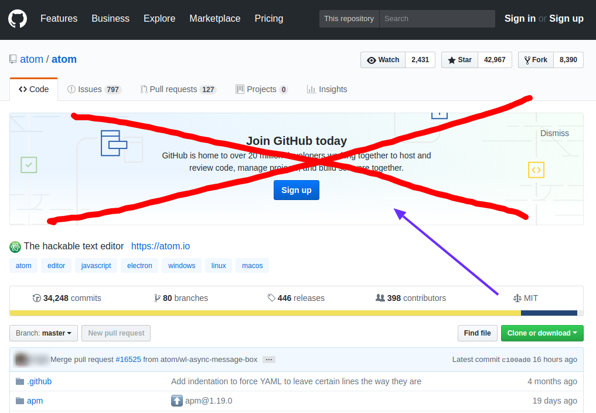
Task: Click Sign up in the header
Action: pos(566,19)
